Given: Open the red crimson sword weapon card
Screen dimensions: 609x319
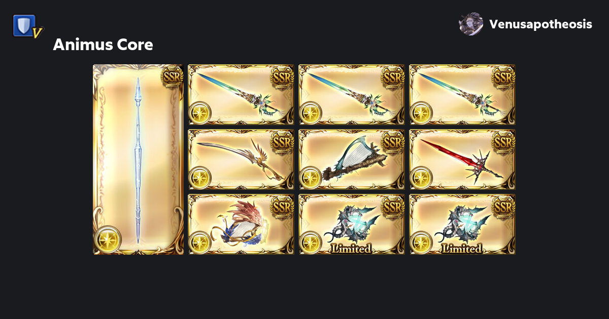Looking at the screenshot, I should point(462,159).
